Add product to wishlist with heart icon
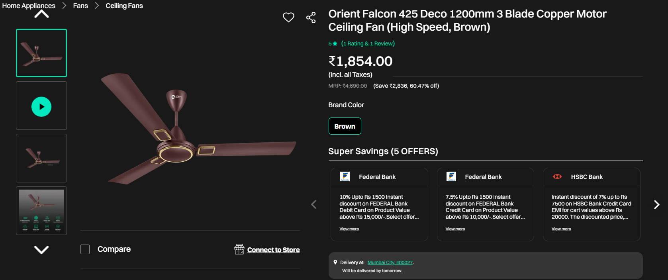The height and width of the screenshot is (280, 668). click(x=288, y=17)
